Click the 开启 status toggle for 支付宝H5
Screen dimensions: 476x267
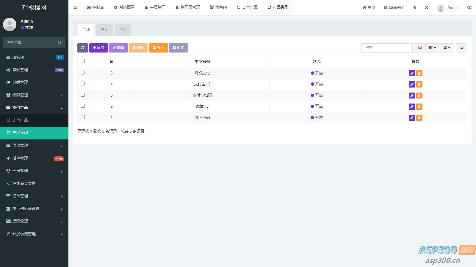317,84
